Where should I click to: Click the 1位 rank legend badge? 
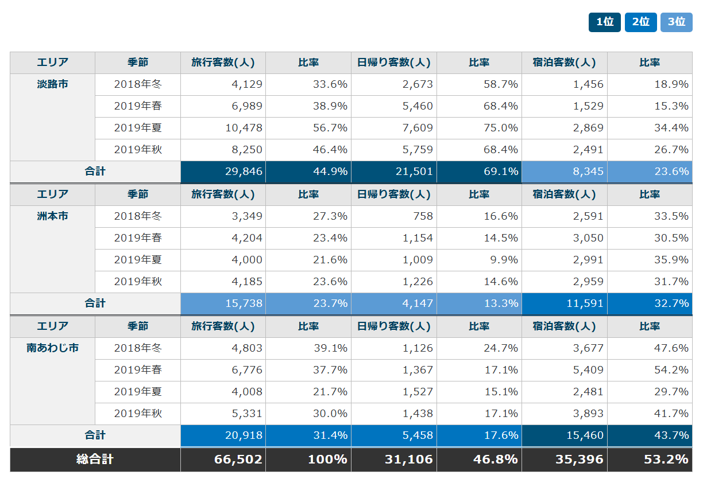click(604, 22)
